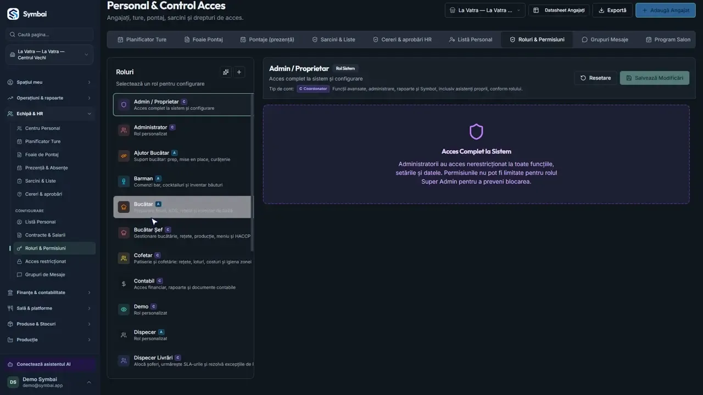Open the Program Salon tab
Viewport: 703px width, 395px height.
tap(668, 39)
